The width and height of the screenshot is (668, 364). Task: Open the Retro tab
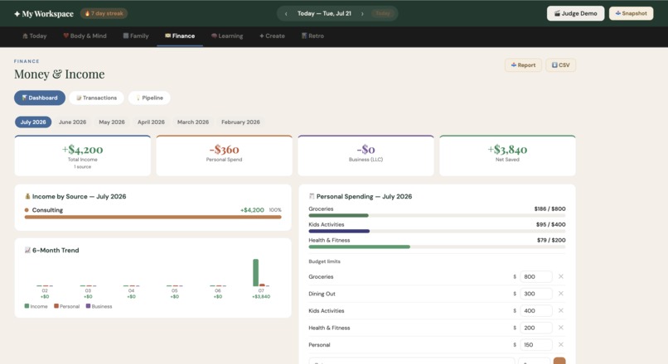click(312, 36)
